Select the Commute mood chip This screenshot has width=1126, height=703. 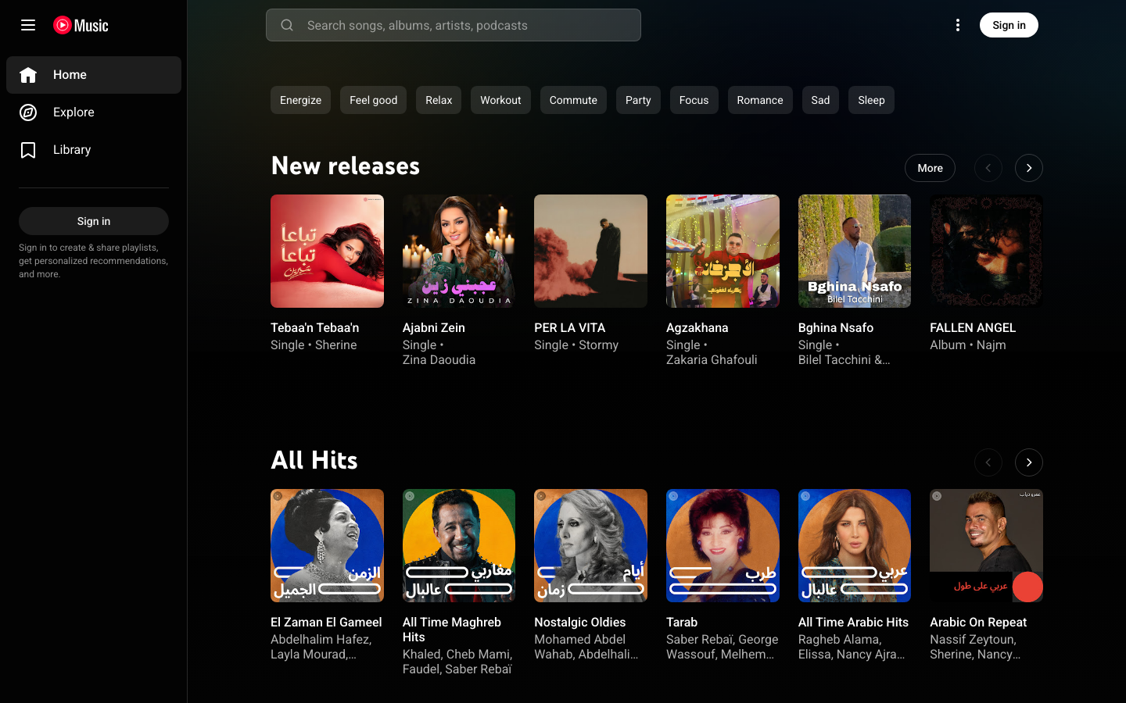pos(573,100)
